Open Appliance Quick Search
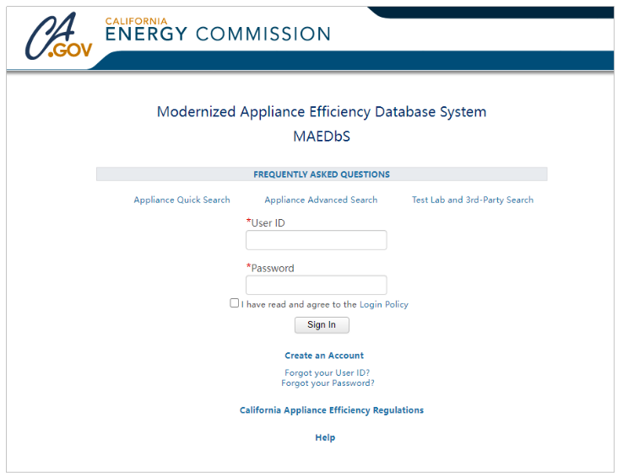 click(182, 200)
